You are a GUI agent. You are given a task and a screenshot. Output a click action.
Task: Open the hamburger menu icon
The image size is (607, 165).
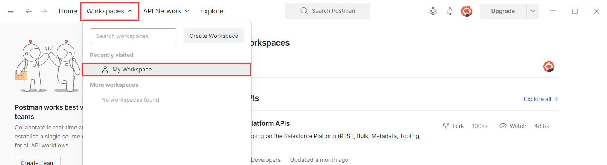point(11,11)
